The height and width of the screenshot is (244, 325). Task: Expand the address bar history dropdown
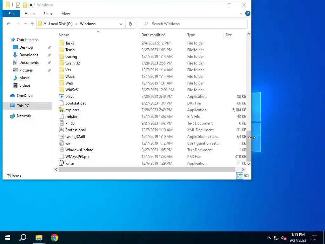(x=121, y=24)
